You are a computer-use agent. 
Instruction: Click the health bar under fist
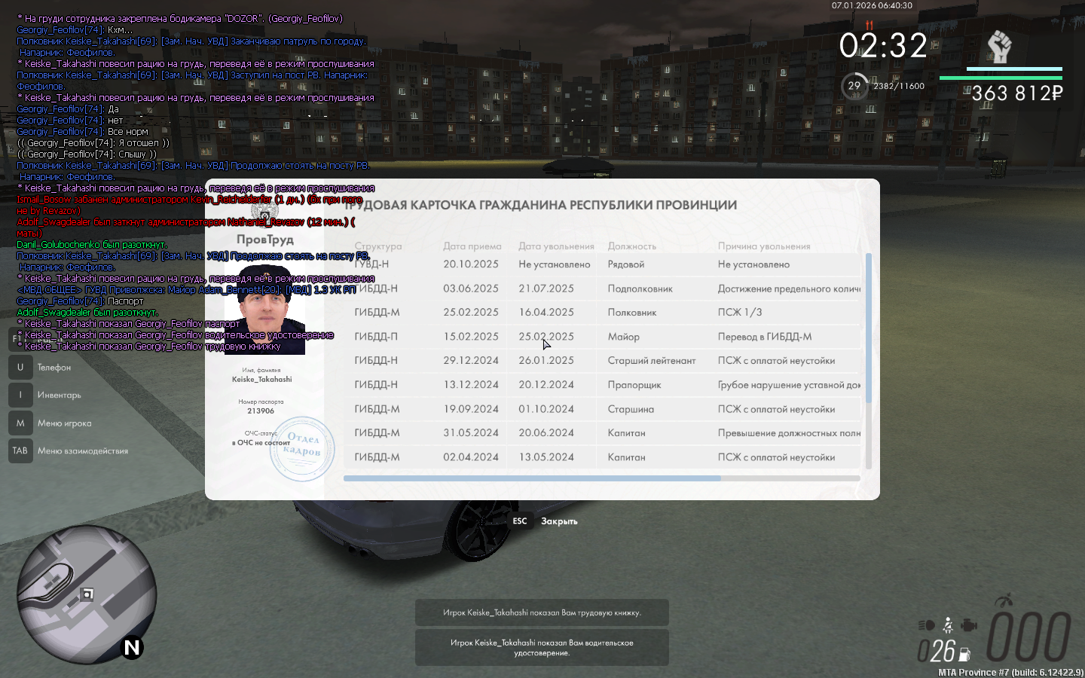1001,77
